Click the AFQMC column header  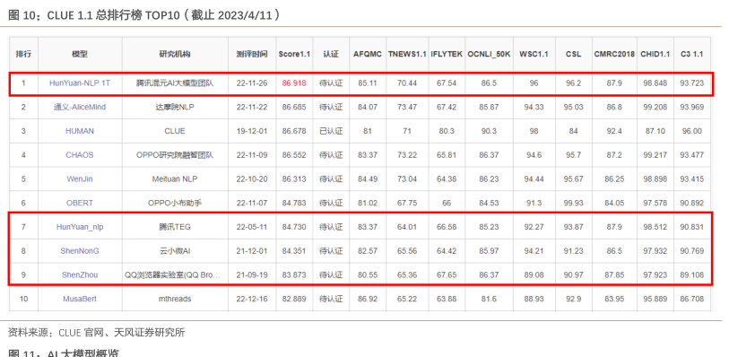[368, 54]
